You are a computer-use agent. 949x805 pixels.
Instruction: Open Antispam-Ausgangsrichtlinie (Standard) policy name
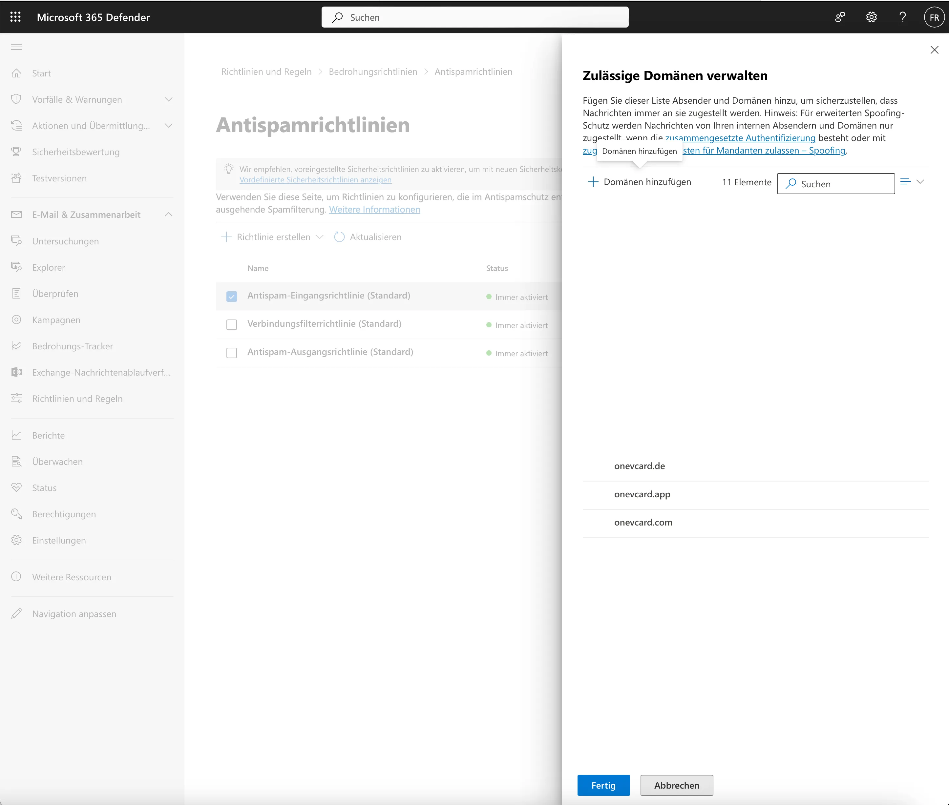coord(330,352)
